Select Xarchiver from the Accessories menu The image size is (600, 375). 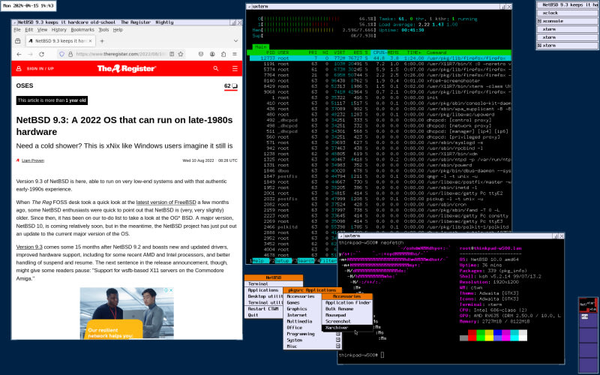(x=337, y=327)
